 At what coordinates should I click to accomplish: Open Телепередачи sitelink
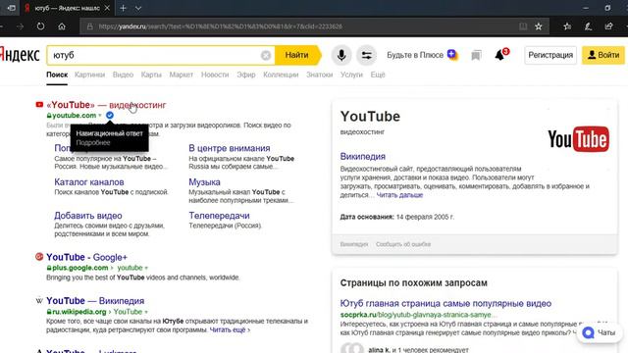[219, 216]
